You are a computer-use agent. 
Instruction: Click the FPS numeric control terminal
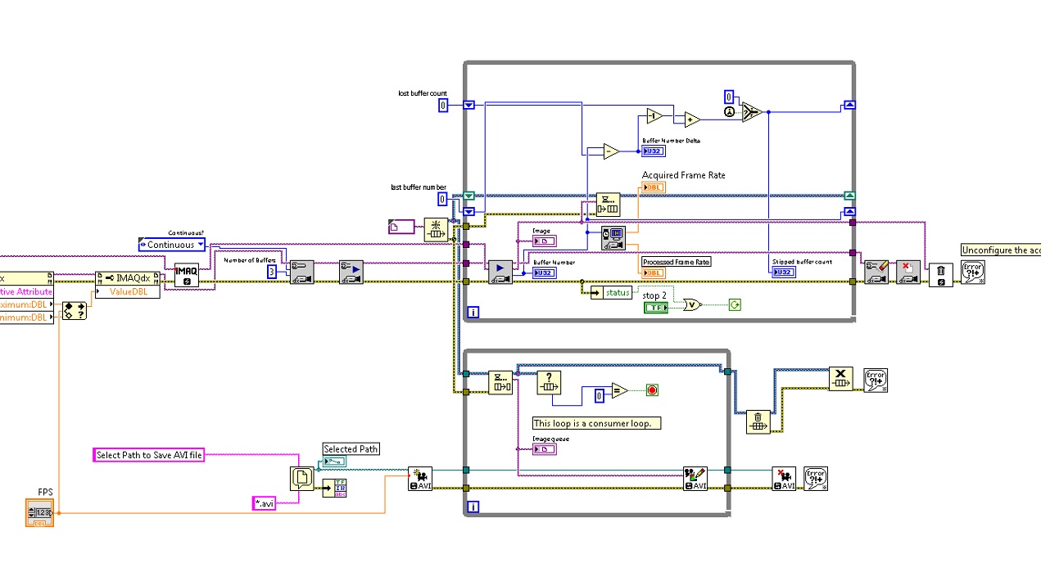(x=39, y=513)
